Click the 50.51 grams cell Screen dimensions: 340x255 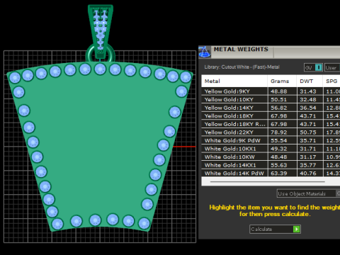click(282, 99)
